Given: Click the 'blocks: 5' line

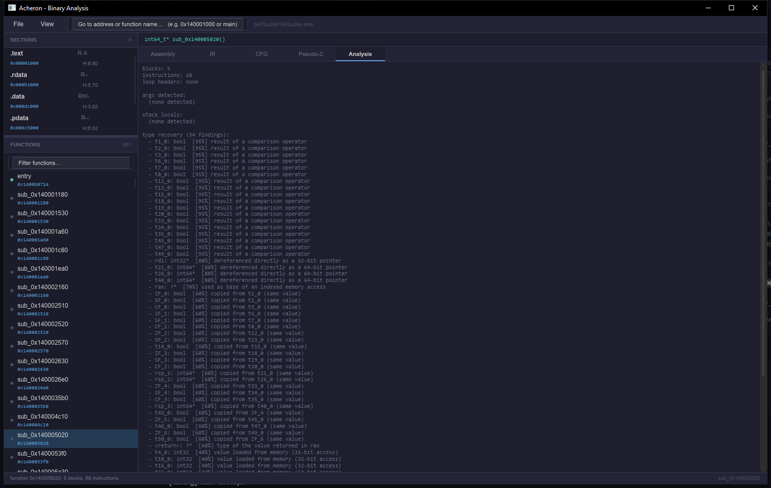Looking at the screenshot, I should pos(156,69).
